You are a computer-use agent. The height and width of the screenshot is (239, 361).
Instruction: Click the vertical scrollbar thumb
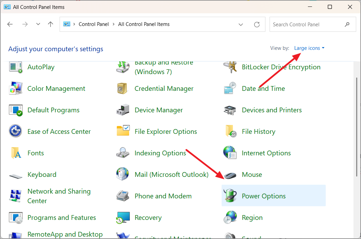click(x=357, y=127)
